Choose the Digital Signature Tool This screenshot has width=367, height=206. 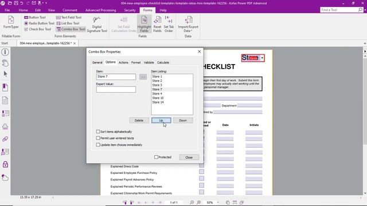click(97, 24)
